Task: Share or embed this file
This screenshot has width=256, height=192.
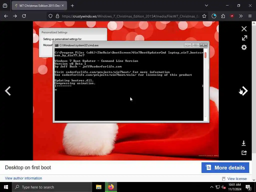Action: click(x=244, y=152)
